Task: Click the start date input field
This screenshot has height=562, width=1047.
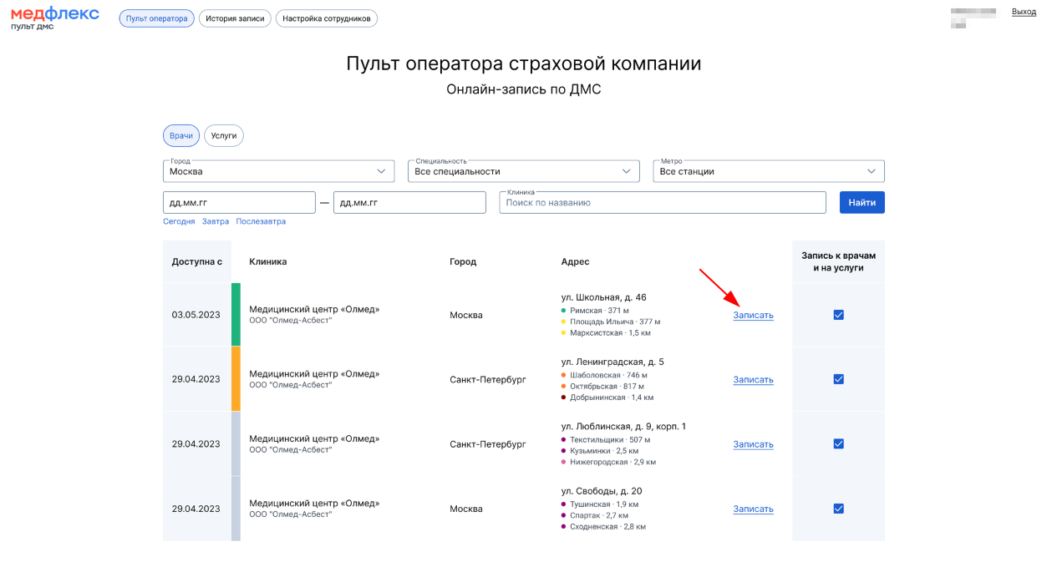Action: 239,203
